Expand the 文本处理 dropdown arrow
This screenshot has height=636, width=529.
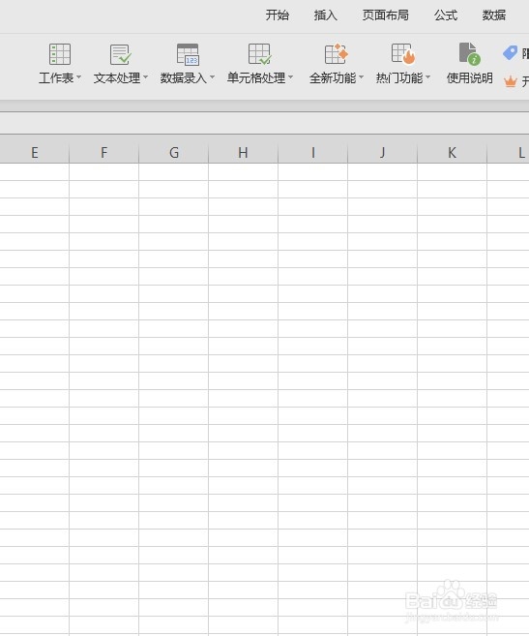145,77
